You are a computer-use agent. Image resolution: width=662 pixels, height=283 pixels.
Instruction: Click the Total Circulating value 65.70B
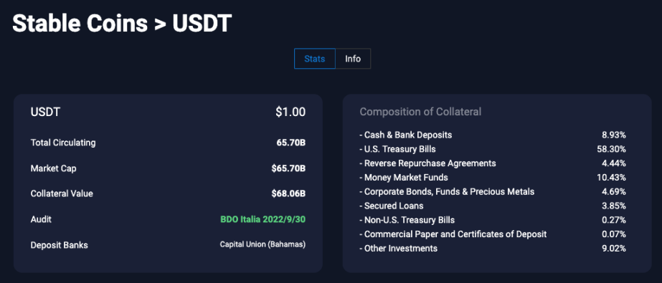point(291,143)
